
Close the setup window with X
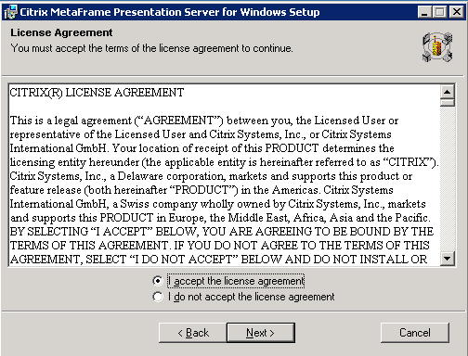pyautogui.click(x=457, y=12)
